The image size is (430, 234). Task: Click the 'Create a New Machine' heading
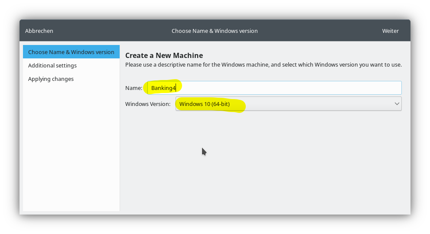(164, 55)
